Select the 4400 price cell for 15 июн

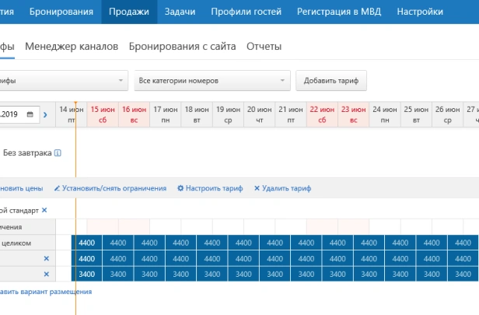click(x=118, y=243)
